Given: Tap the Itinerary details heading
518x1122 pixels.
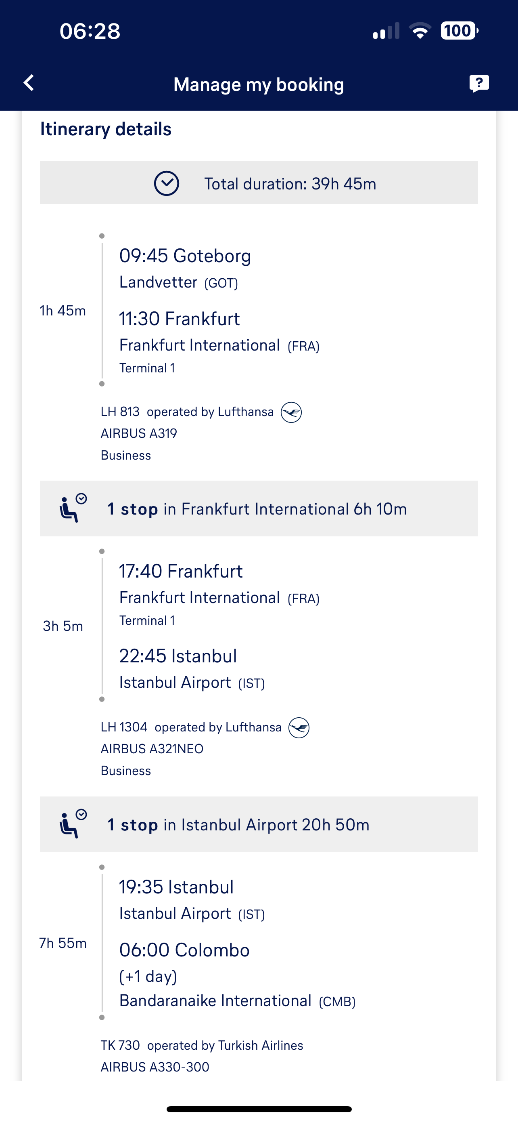Looking at the screenshot, I should coord(106,129).
